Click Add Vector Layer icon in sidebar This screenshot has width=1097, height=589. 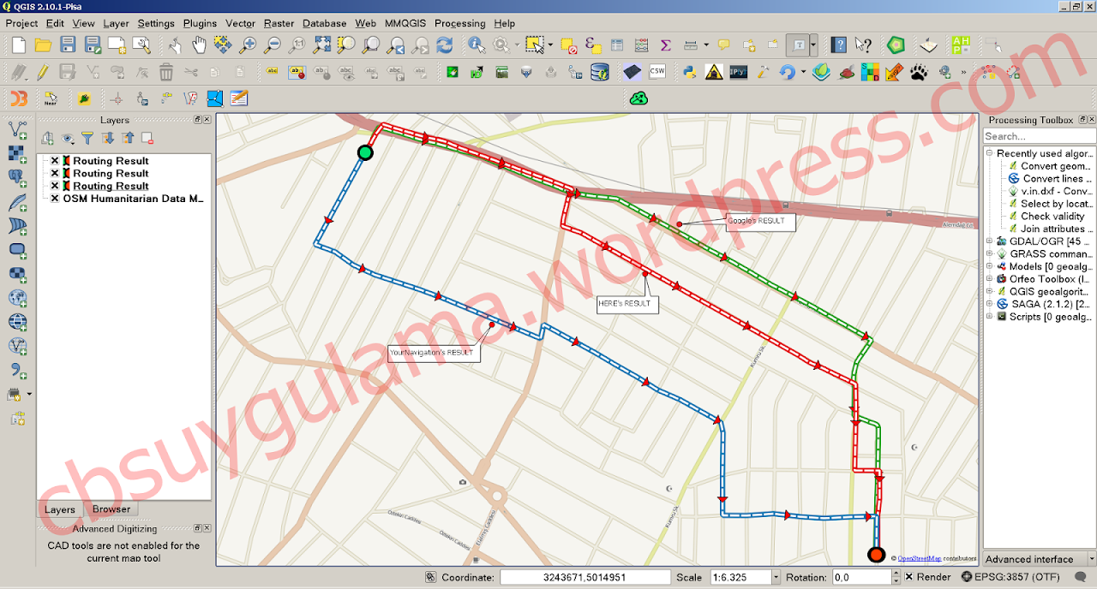point(17,129)
